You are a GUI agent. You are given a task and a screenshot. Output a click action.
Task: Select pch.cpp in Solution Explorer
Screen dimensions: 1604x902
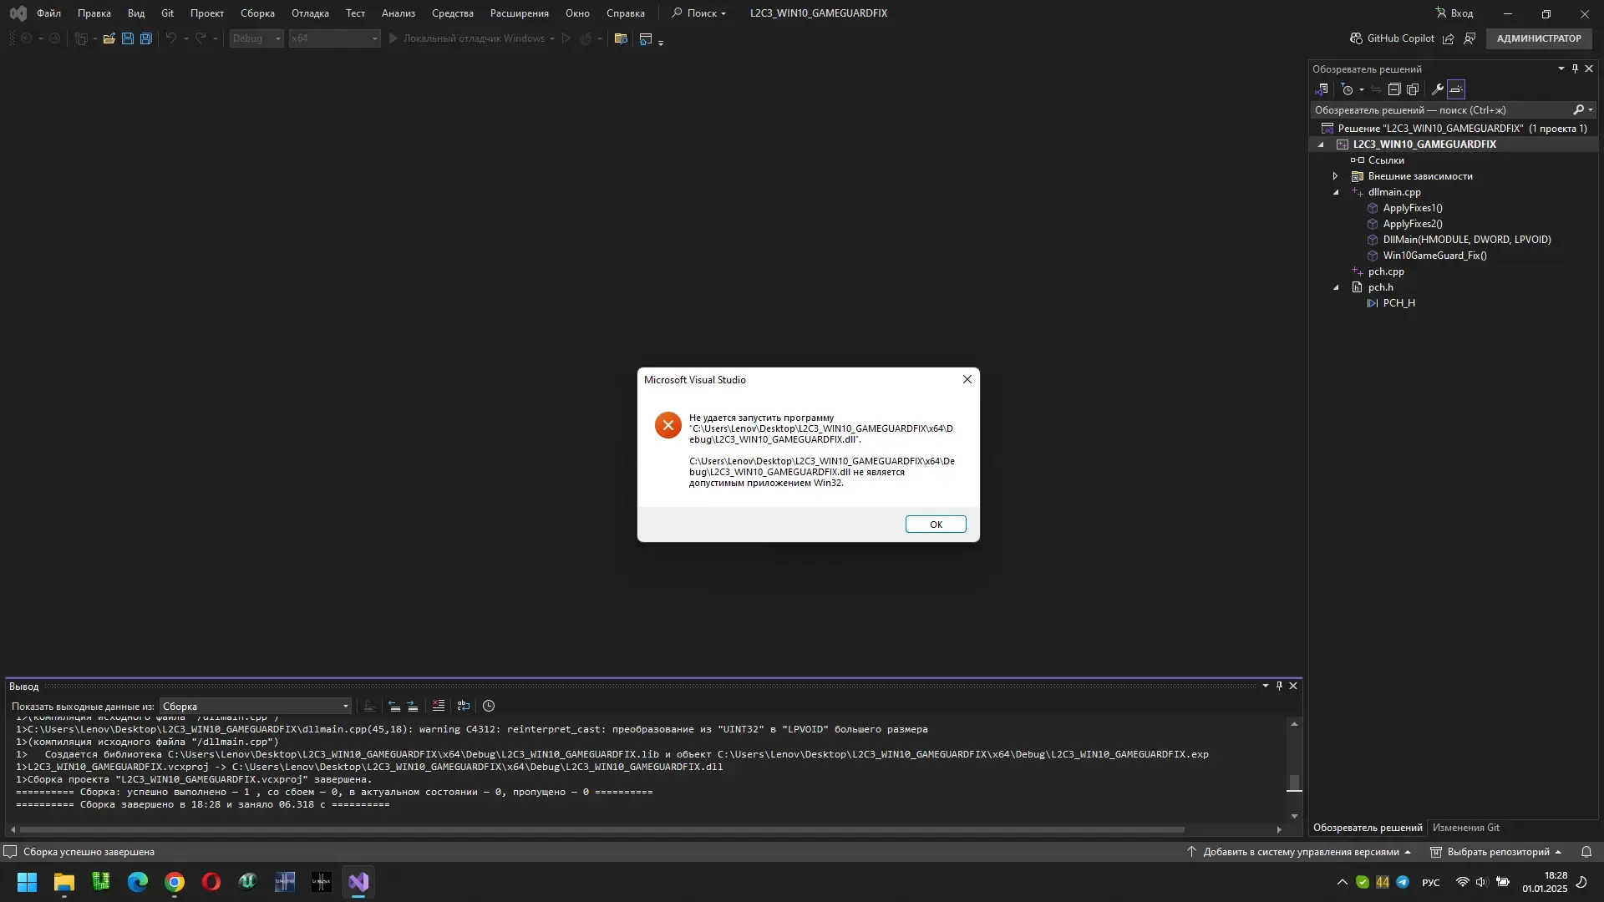tap(1386, 271)
